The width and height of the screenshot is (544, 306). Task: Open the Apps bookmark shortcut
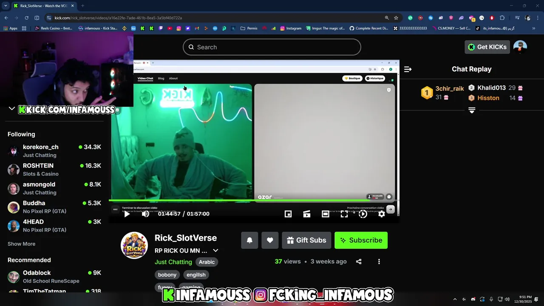click(x=11, y=28)
